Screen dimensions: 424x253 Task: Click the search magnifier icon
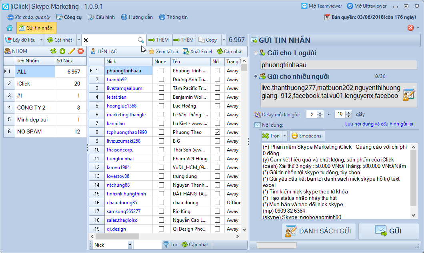141,40
